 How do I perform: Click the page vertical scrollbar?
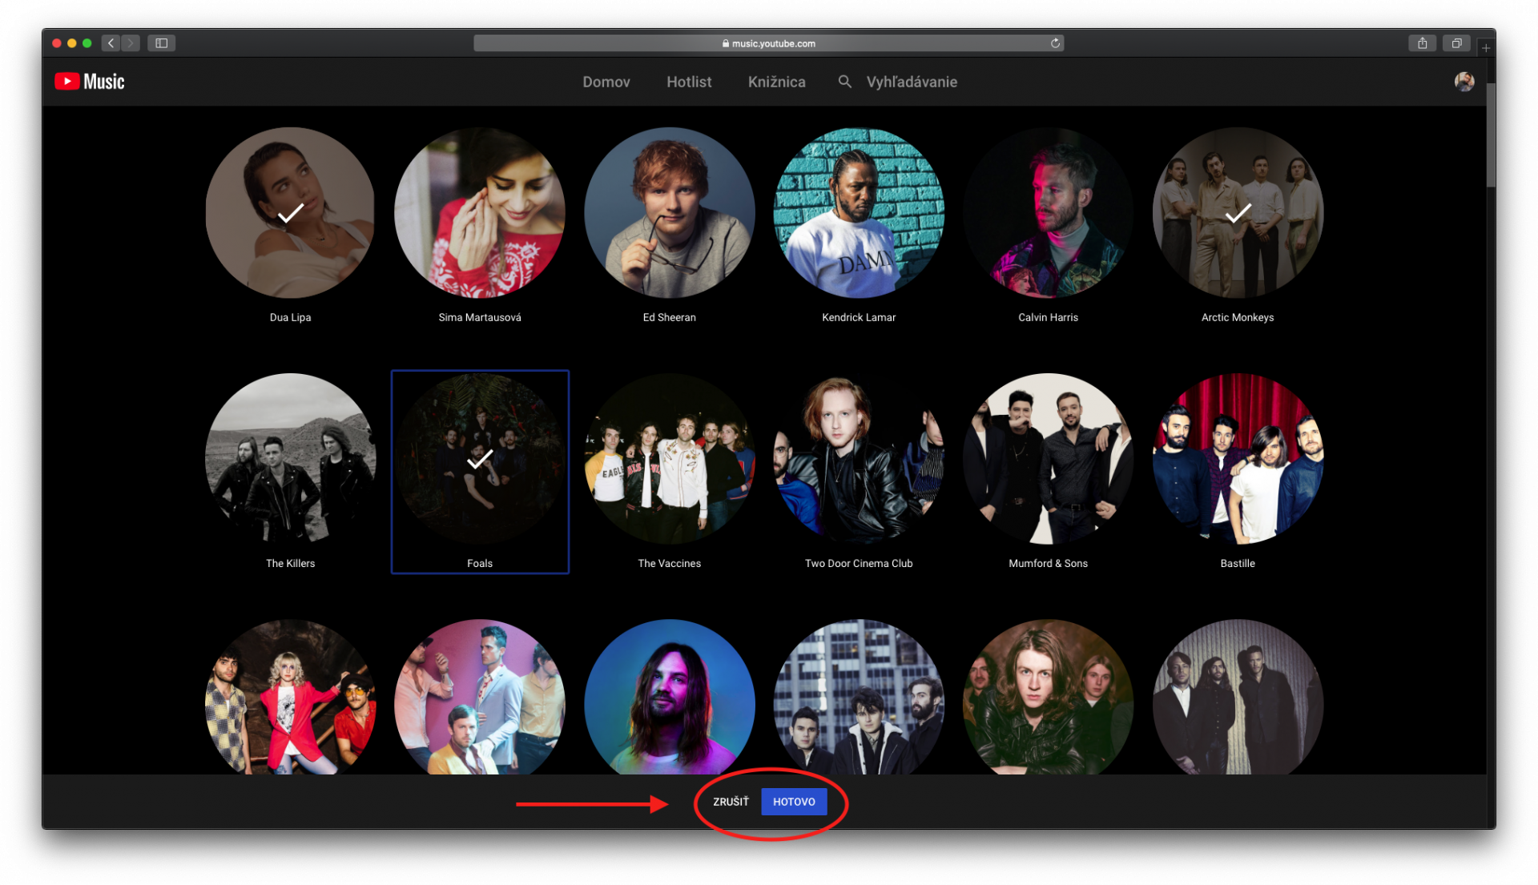tap(1491, 135)
